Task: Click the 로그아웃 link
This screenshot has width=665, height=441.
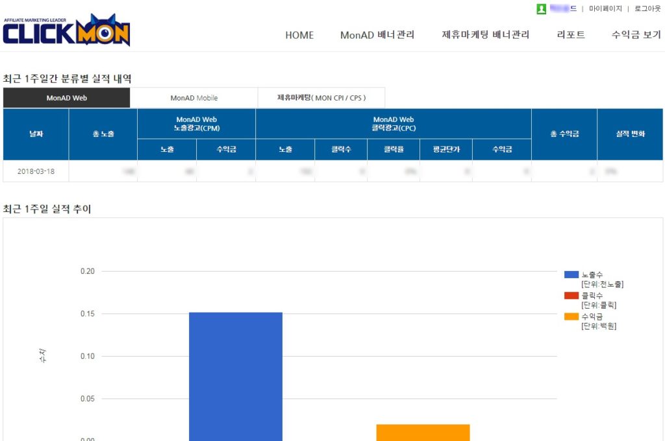Action: coord(647,8)
